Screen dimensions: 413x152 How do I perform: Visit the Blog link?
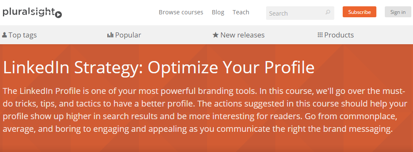218,12
